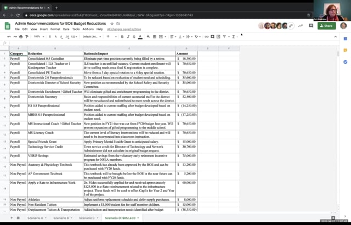Open the font family dropdown
351x225 pixels.
[x=92, y=37]
